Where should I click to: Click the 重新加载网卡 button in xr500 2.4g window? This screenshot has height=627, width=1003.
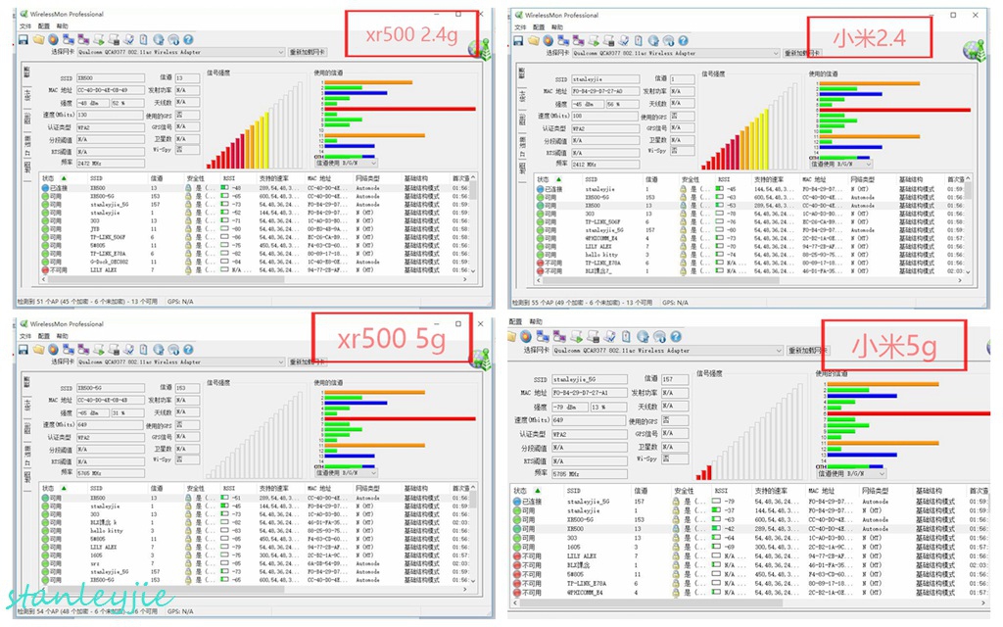click(307, 53)
